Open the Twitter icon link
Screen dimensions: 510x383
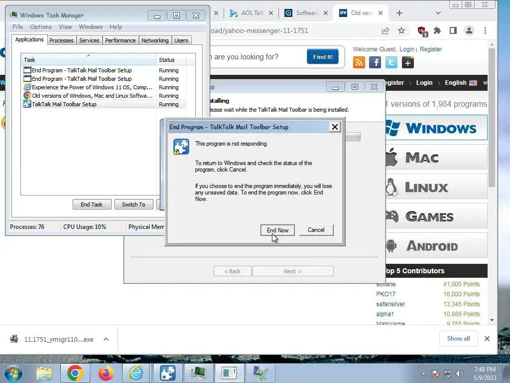coord(391,62)
